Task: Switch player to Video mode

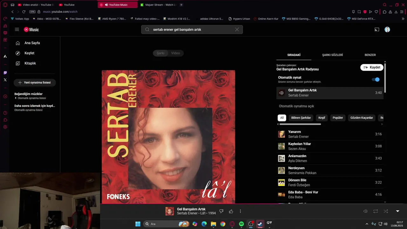Action: click(x=176, y=53)
